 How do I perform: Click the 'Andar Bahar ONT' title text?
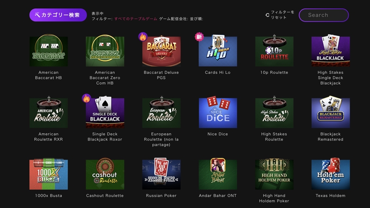tap(218, 196)
